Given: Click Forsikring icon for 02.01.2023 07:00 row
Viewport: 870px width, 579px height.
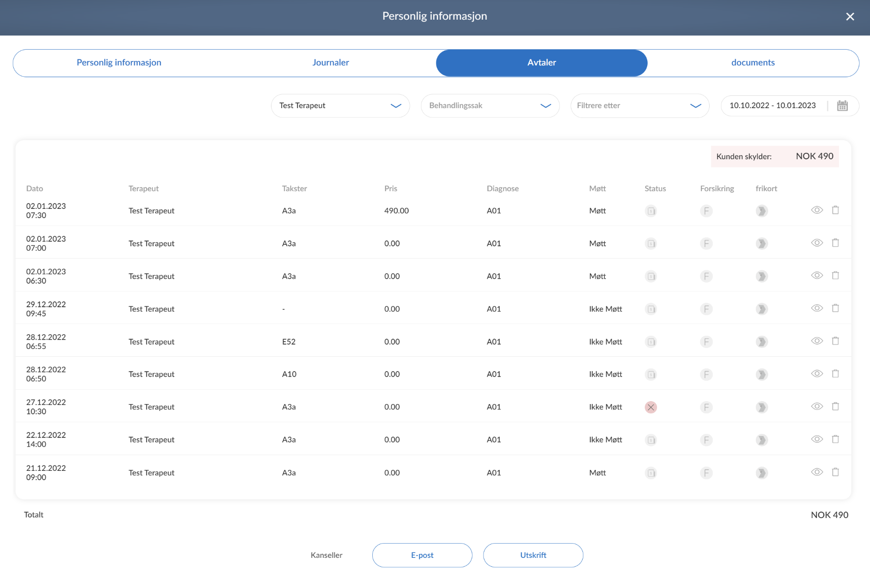Looking at the screenshot, I should 706,244.
